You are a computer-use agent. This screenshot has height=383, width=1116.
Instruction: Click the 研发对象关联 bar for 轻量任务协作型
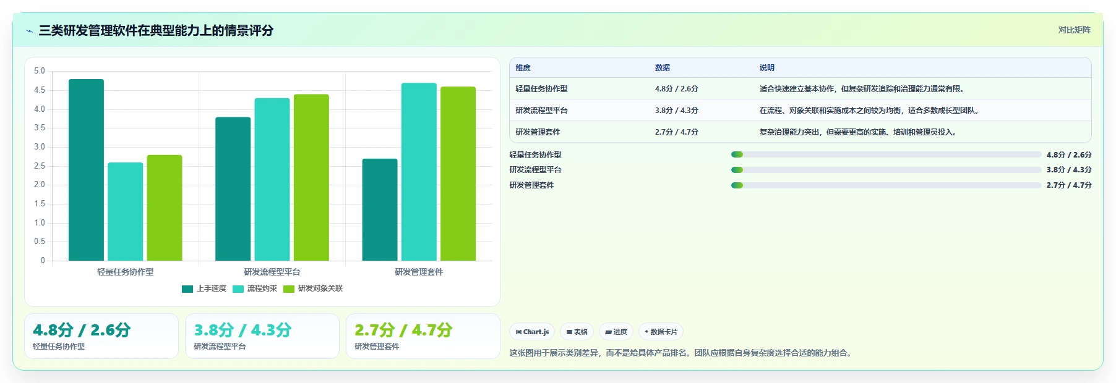pos(165,208)
